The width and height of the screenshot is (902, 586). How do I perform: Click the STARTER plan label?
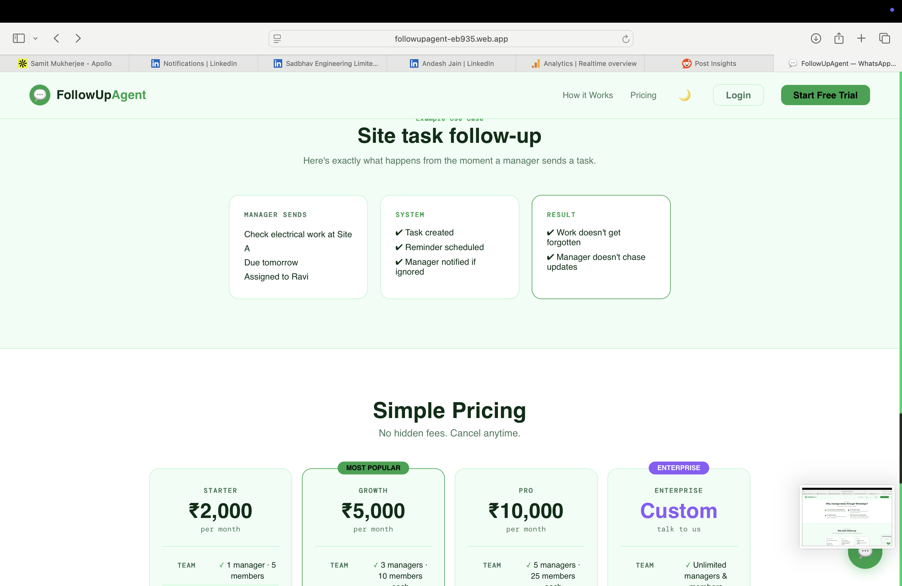coord(221,491)
